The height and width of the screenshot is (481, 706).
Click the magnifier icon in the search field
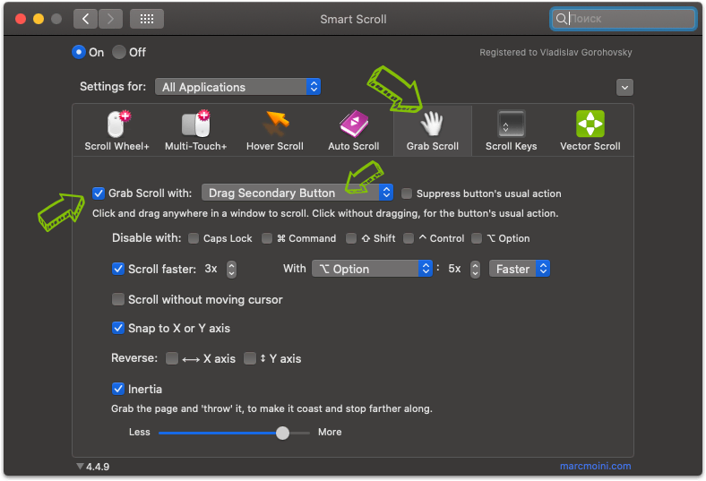pos(561,19)
